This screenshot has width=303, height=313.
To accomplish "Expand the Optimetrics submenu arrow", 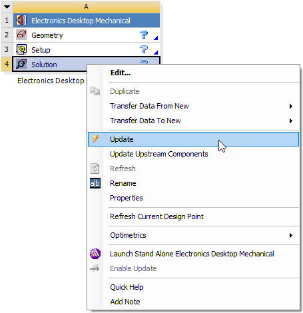I will pyautogui.click(x=291, y=235).
